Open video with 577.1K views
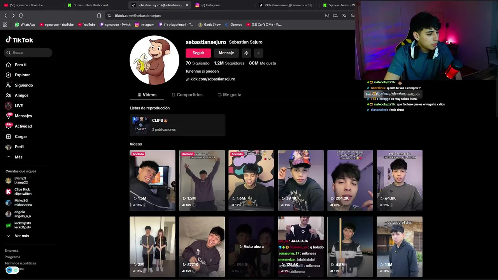498x280 pixels. click(x=202, y=247)
